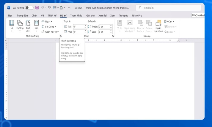The width and height of the screenshot is (212, 127).
Task: Open the Thiết lập Trang dialog launcher
Action: pos(61,36)
